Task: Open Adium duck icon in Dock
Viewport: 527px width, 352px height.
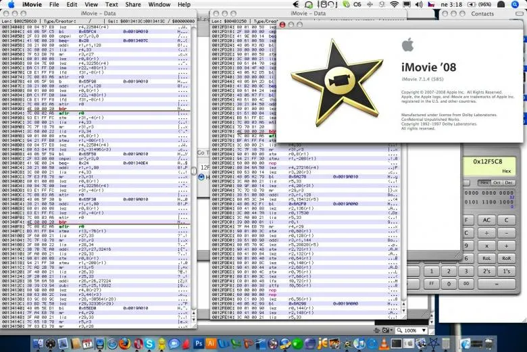Action: [x=161, y=343]
